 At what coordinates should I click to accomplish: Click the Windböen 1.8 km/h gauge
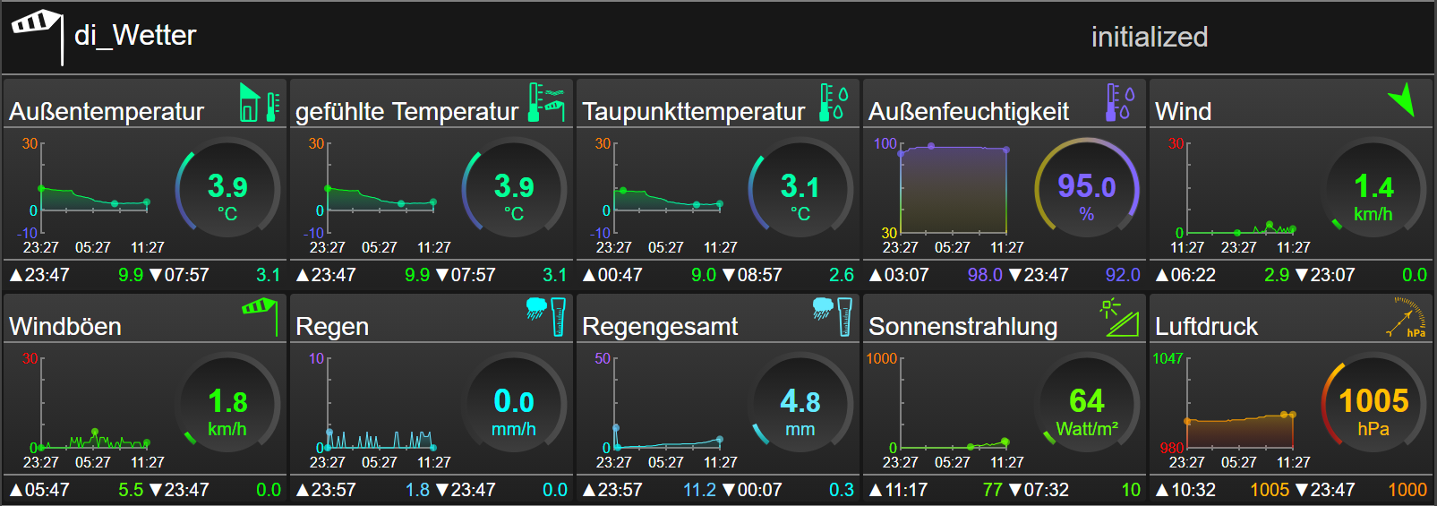point(227,403)
